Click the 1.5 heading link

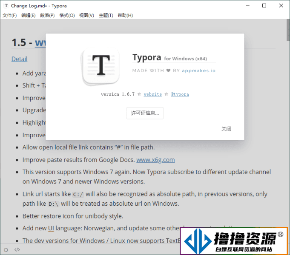coord(40,42)
